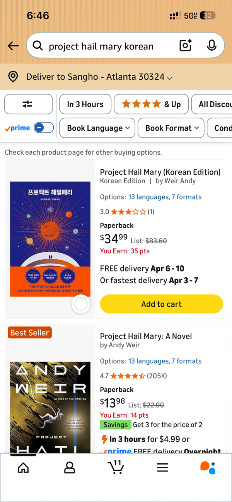Open camera lens visual search
This screenshot has height=502, width=232.
point(186,46)
